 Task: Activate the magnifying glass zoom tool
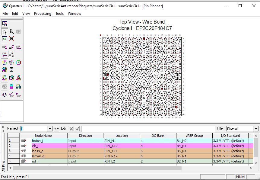[x=11, y=32]
